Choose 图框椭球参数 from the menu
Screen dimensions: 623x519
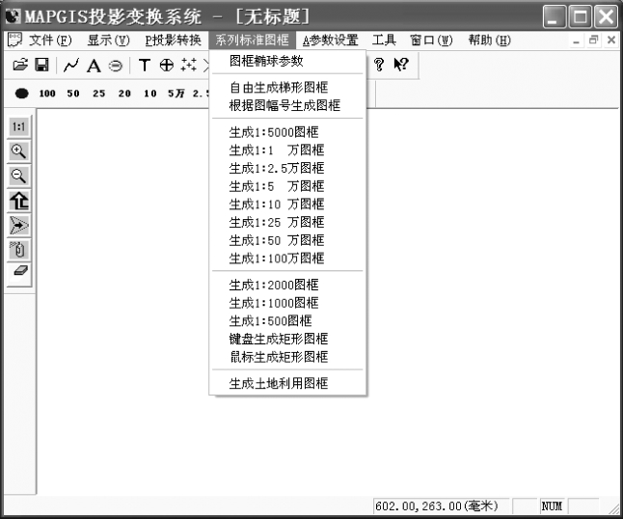(x=287, y=61)
